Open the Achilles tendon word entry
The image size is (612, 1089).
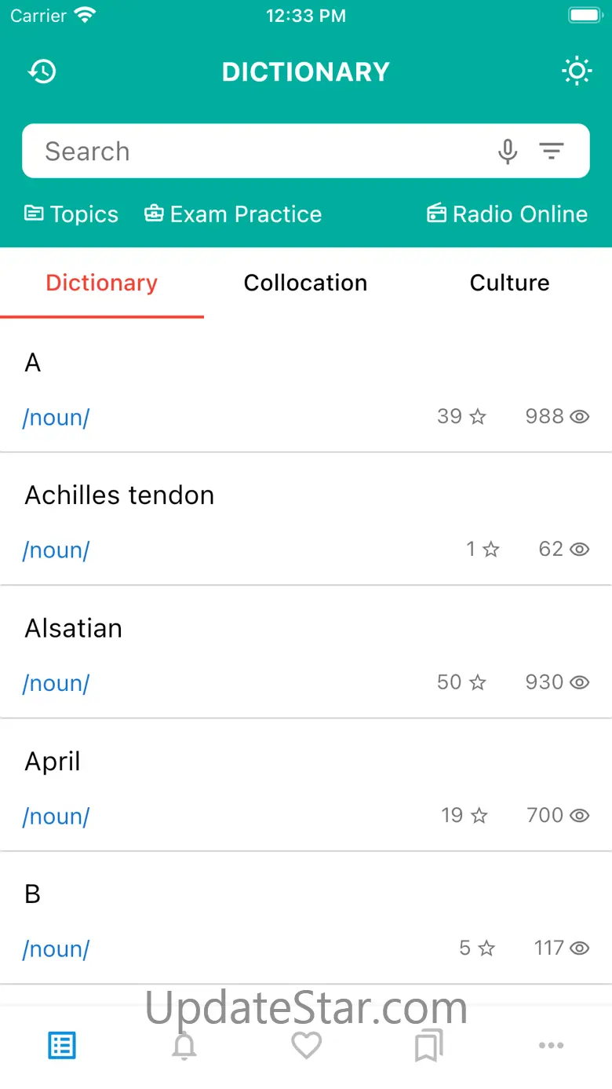[119, 495]
